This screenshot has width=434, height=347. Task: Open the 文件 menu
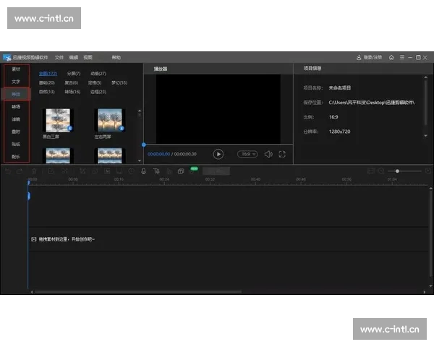[x=59, y=57]
